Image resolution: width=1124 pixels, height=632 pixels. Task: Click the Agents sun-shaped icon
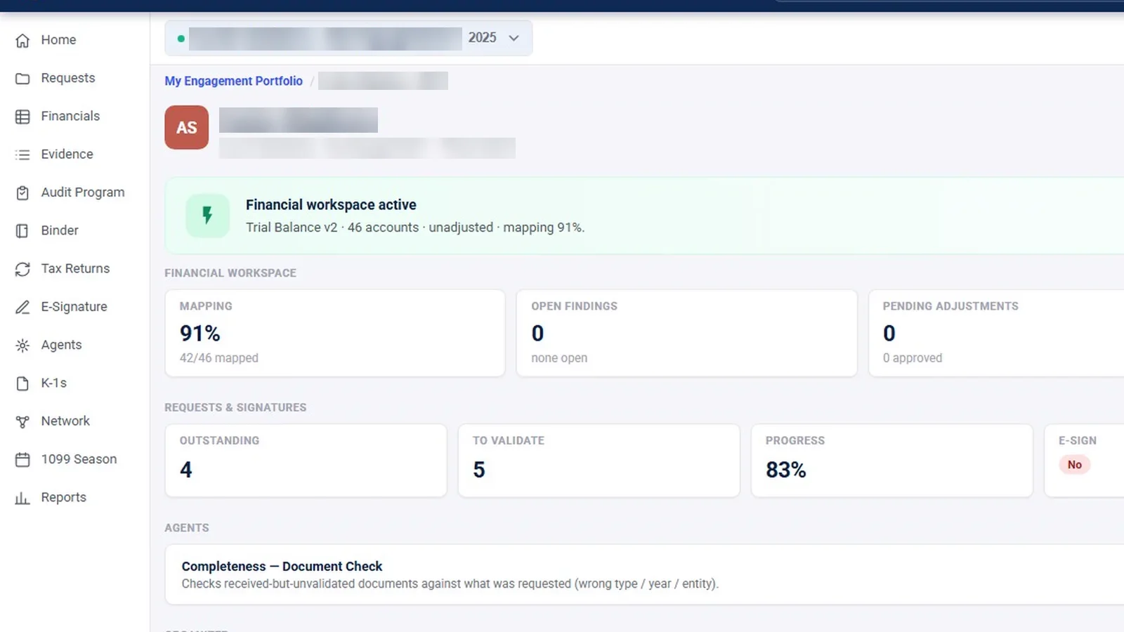(22, 345)
